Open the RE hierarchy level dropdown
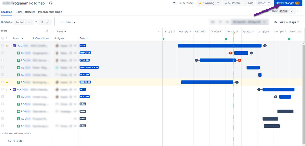 (x=45, y=22)
